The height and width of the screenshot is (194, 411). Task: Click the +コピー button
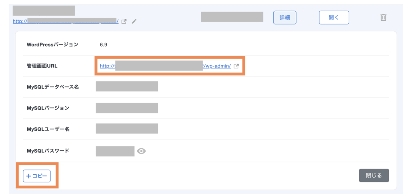tap(37, 176)
